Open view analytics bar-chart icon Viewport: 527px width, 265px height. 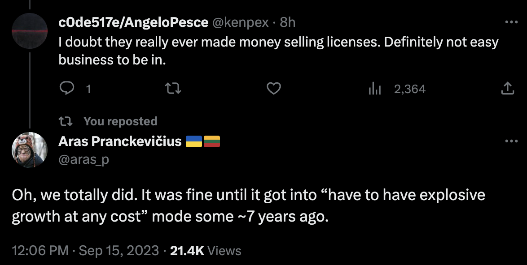(374, 89)
